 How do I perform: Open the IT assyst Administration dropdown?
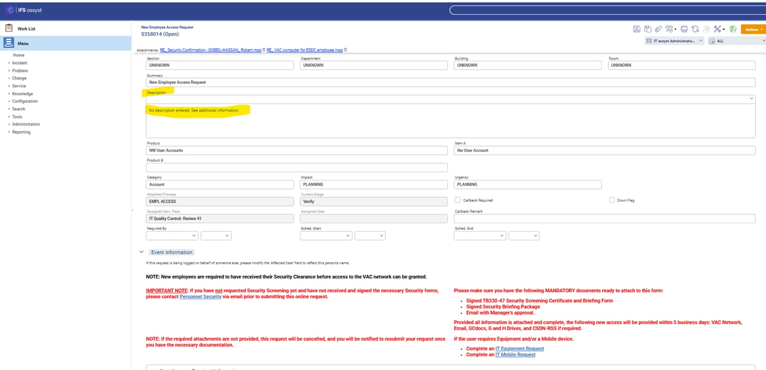674,41
